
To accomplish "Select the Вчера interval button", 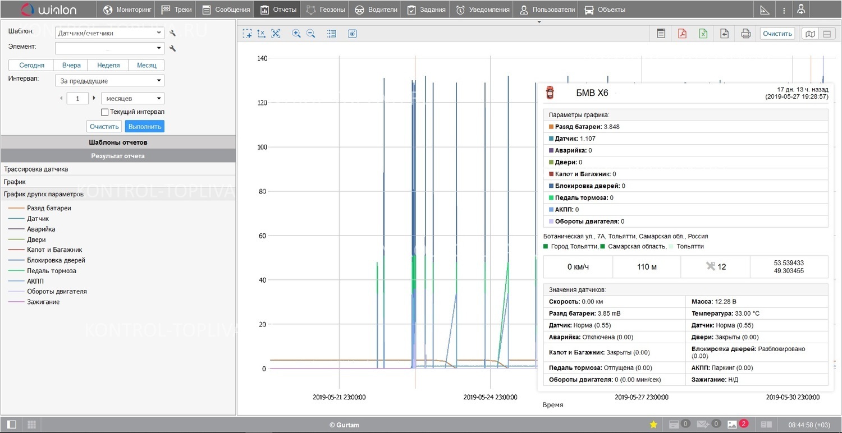I will tap(71, 65).
